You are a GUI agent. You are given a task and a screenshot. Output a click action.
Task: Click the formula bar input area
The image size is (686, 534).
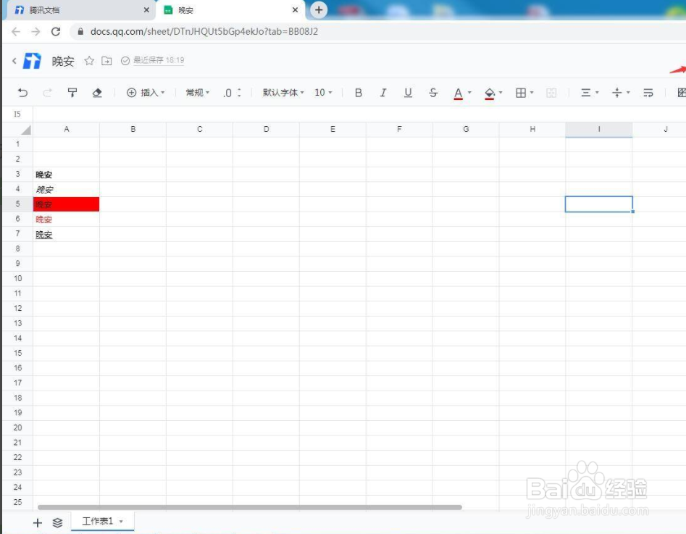coord(359,114)
